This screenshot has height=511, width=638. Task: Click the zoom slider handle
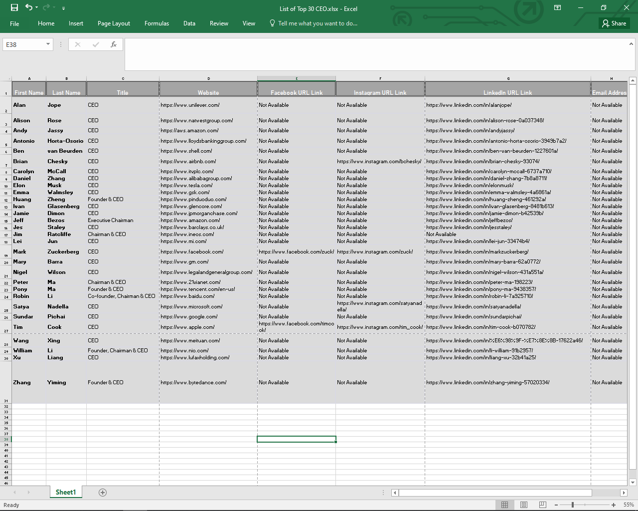pos(573,505)
